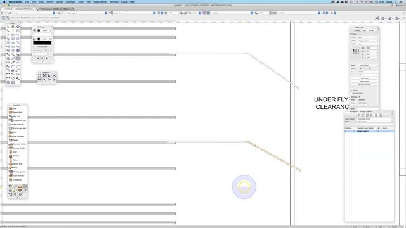Click the Add Vertex button in Object Info
Image resolution: width=406 pixels, height=228 pixels.
(x=365, y=79)
